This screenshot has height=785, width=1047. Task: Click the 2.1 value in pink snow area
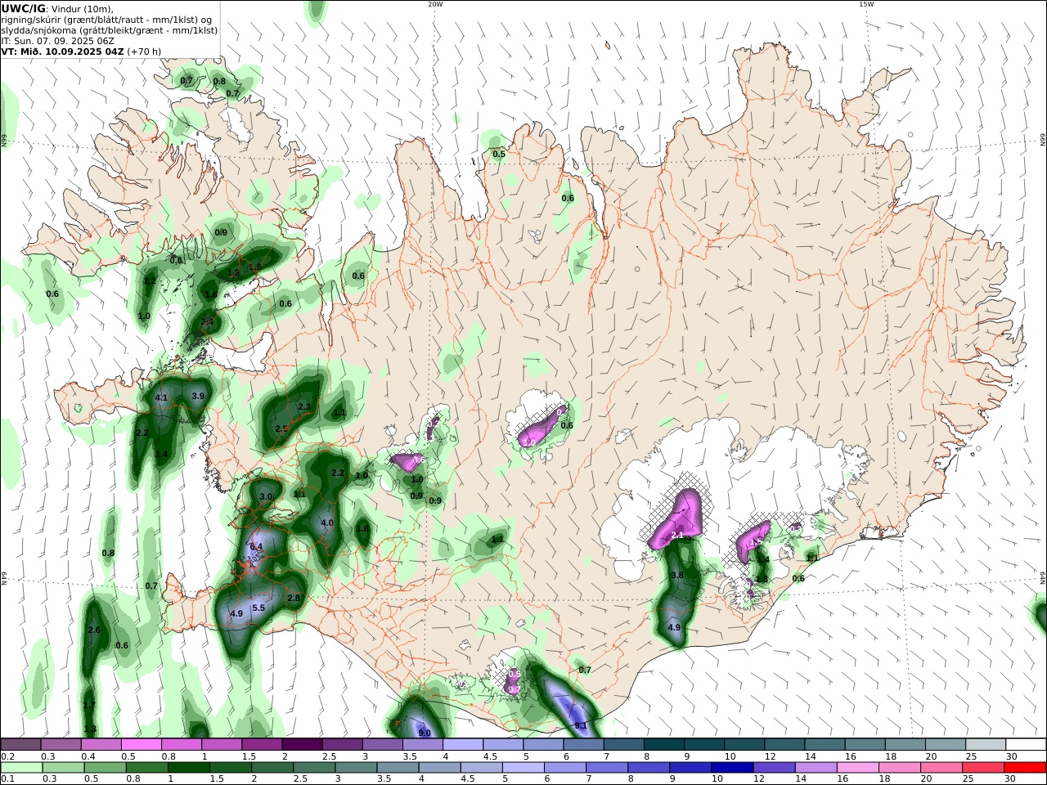click(x=676, y=536)
